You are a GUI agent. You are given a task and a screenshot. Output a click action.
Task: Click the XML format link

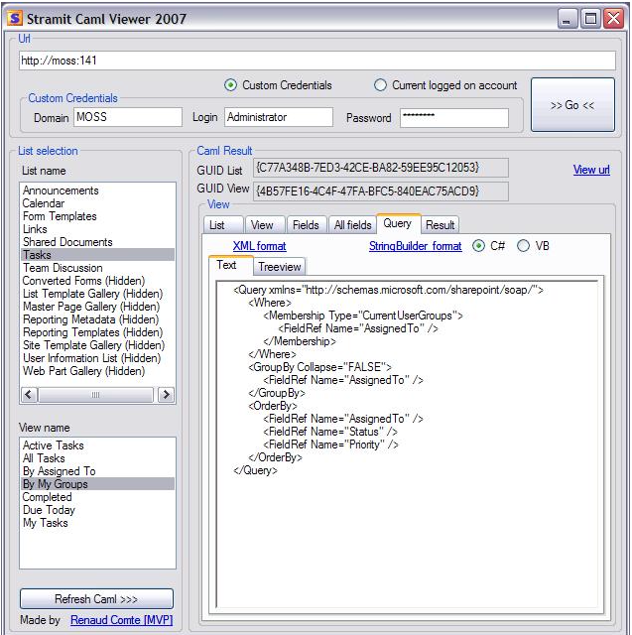pyautogui.click(x=260, y=246)
